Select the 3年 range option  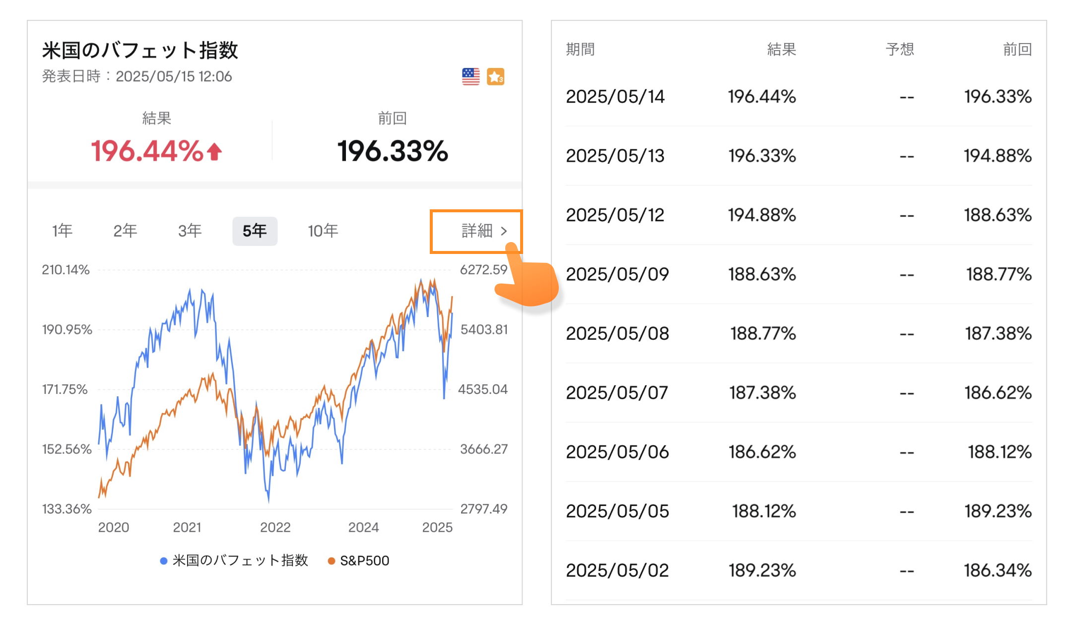click(189, 230)
